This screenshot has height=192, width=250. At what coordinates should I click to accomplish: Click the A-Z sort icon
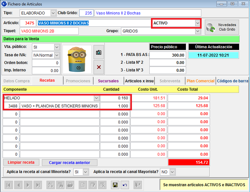click(51, 185)
